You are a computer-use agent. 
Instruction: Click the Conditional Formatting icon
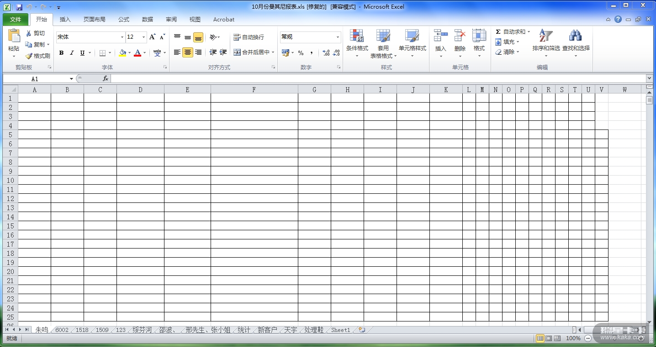click(356, 36)
